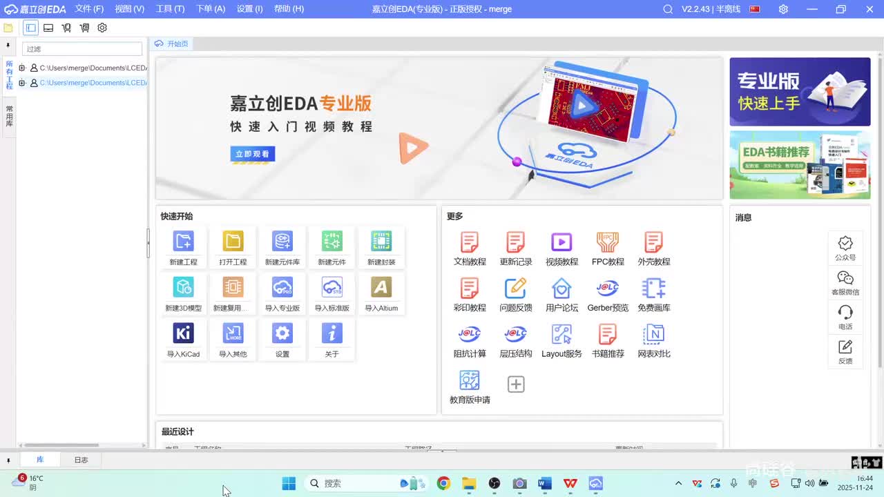Viewport: 884px width, 497px height.
Task: Open the 设置 (I) menu
Action: [249, 9]
